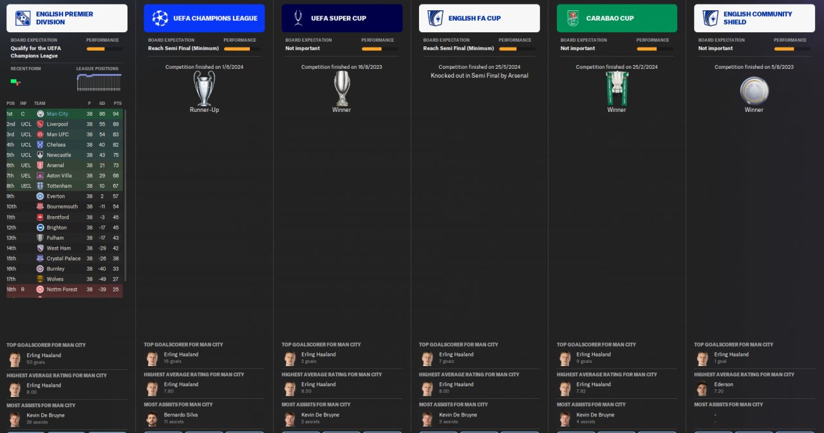Click the Community Shield trophy icon
Screen dimensions: 824x433
[754, 91]
